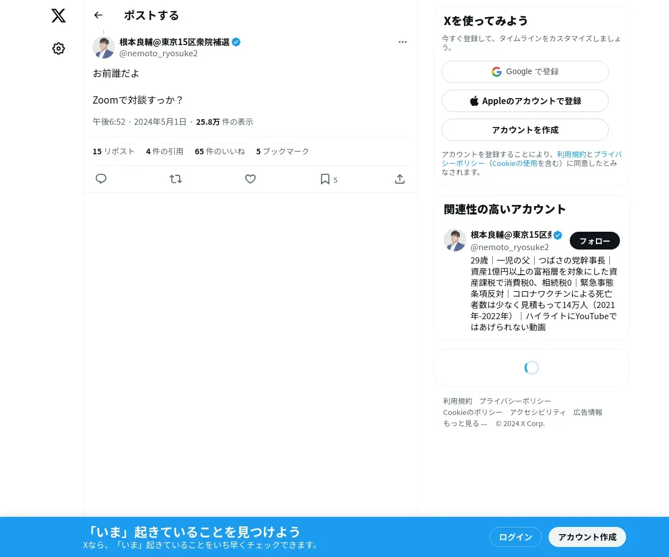Open footer 利用規約 link
This screenshot has height=557, width=669.
[458, 401]
